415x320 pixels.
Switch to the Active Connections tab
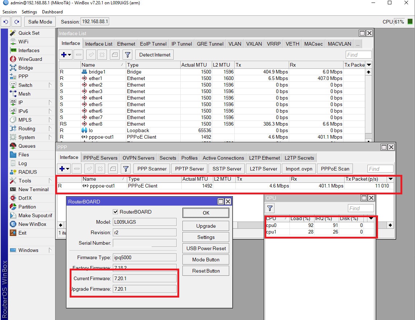coord(223,158)
